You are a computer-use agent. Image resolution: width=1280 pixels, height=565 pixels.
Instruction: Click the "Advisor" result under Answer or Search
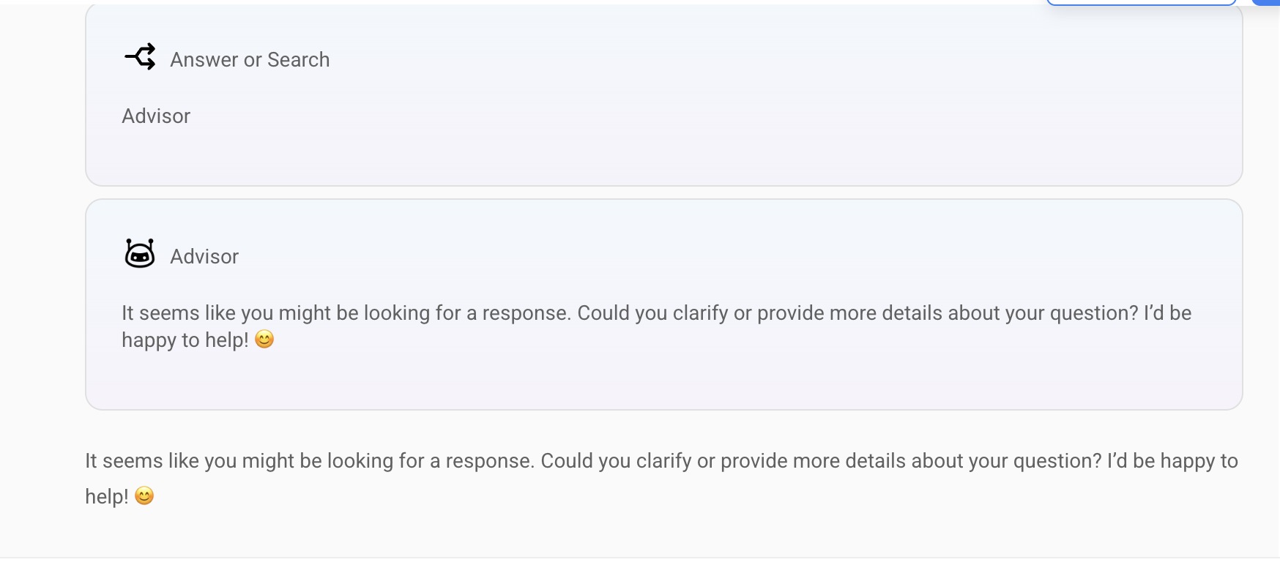[x=156, y=116]
